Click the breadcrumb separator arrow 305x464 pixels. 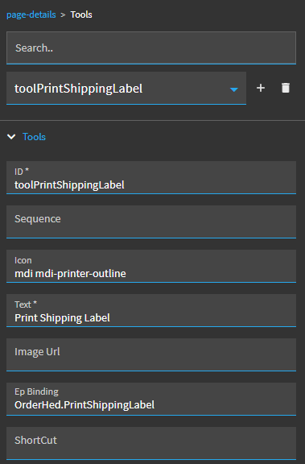[x=63, y=14]
